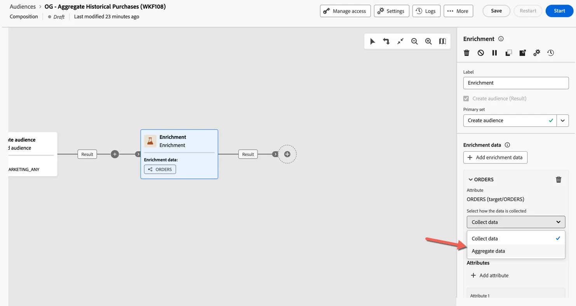
Task: Open the More options menu
Action: [458, 11]
